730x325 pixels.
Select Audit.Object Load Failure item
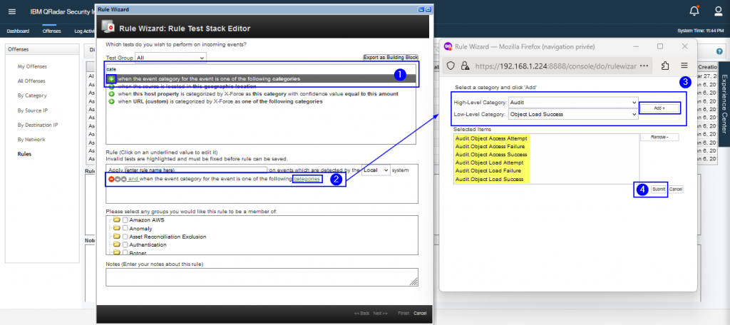(489, 171)
